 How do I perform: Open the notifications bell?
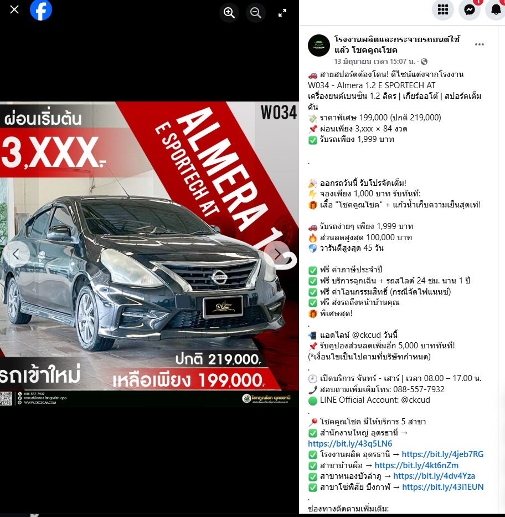pyautogui.click(x=496, y=9)
